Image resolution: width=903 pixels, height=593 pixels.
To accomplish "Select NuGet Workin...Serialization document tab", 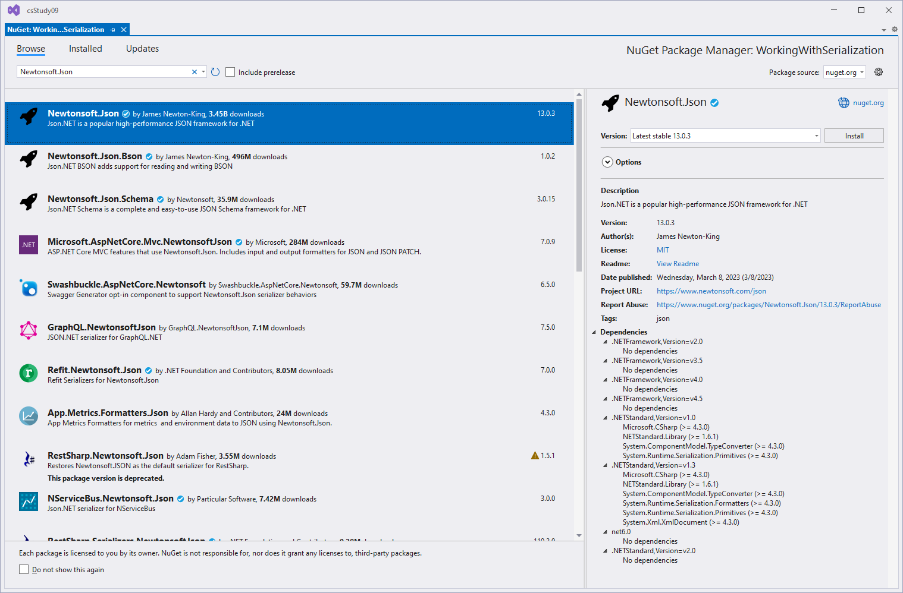I will [x=56, y=30].
